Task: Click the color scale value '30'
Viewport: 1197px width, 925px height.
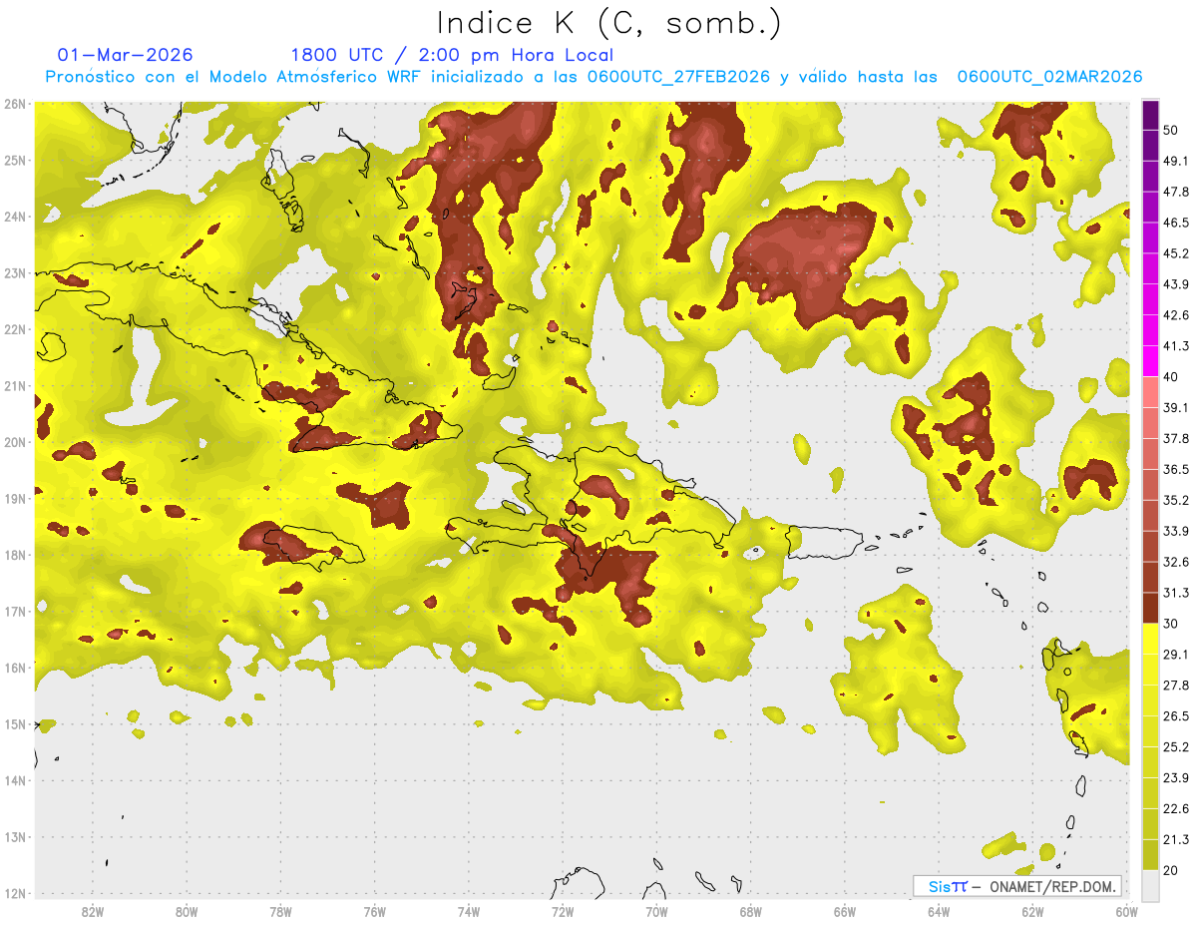Action: point(1170,624)
